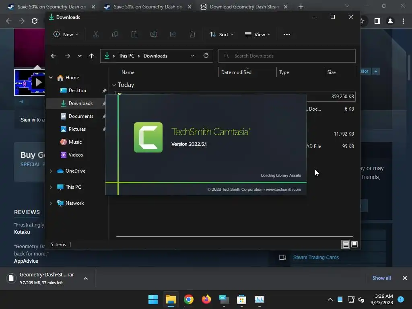Click Show all downloads link
This screenshot has width=412, height=309.
click(381, 278)
